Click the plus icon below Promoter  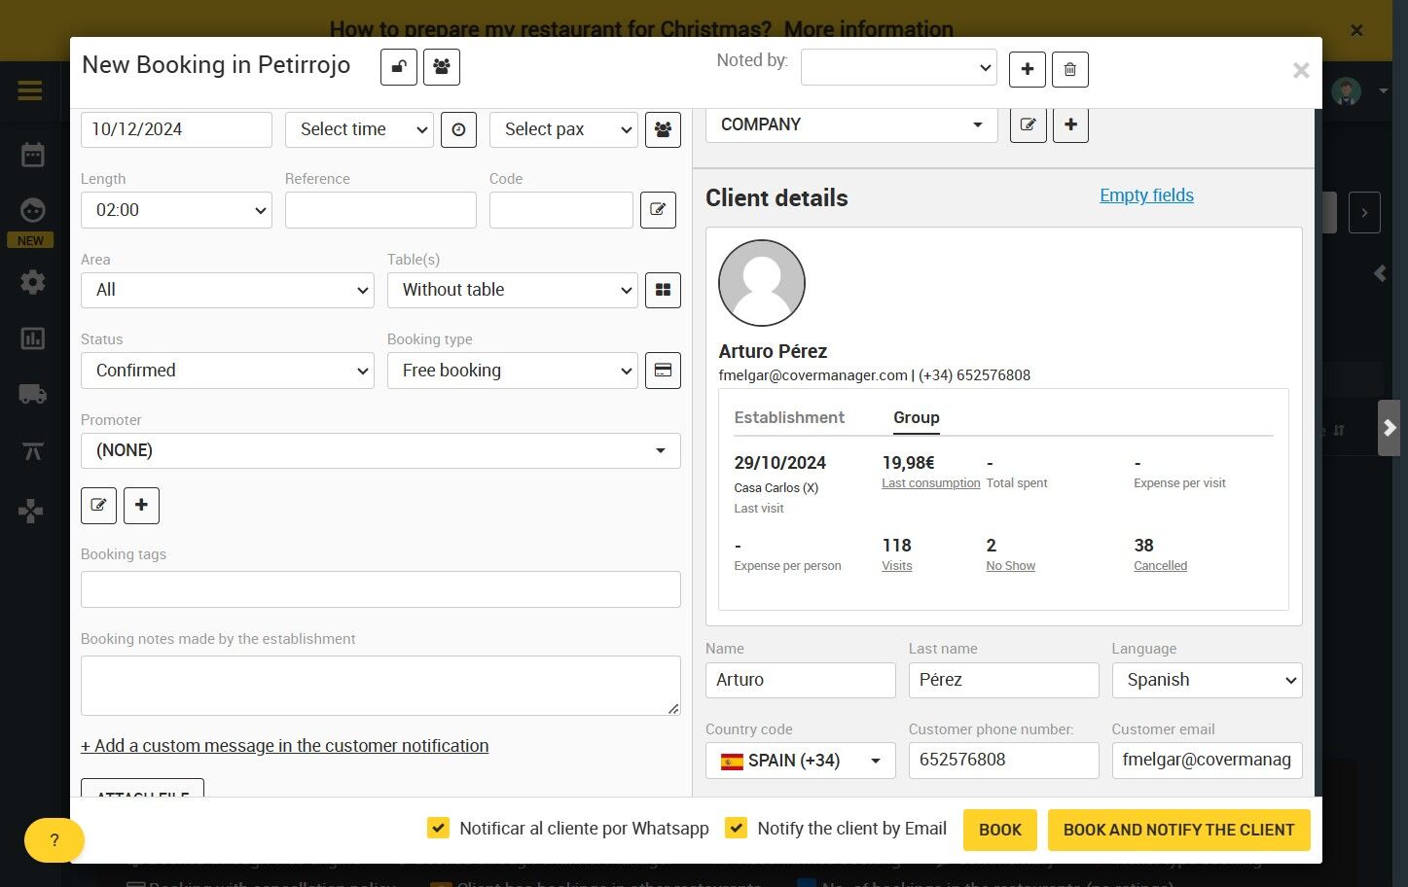point(141,505)
